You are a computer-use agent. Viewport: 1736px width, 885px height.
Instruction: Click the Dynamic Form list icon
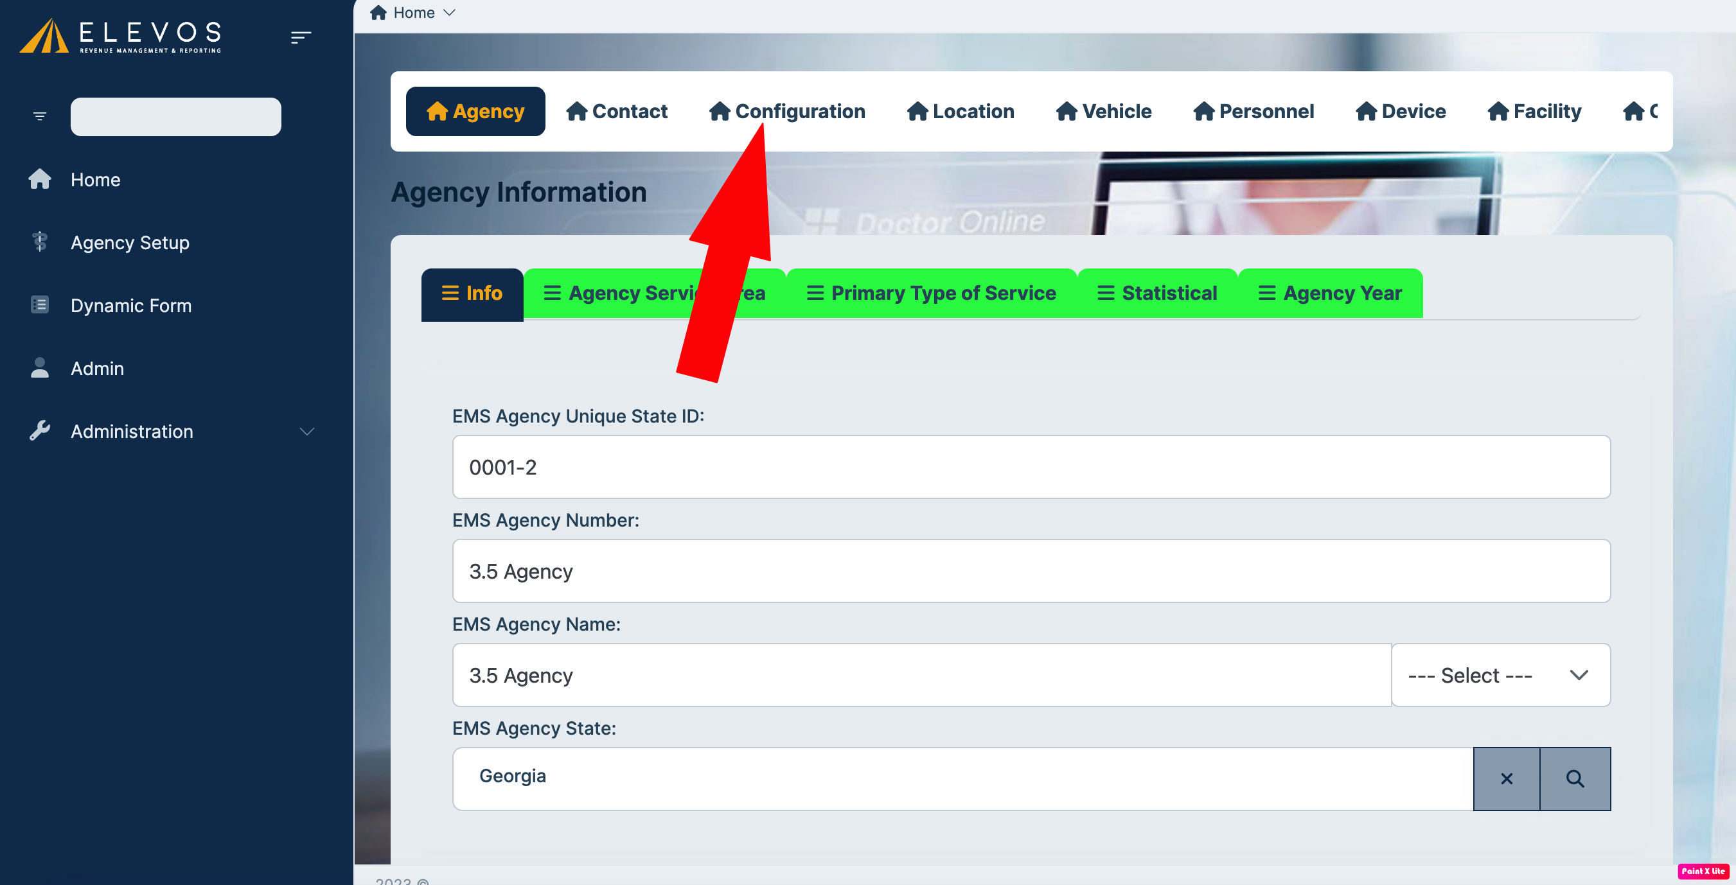(40, 305)
